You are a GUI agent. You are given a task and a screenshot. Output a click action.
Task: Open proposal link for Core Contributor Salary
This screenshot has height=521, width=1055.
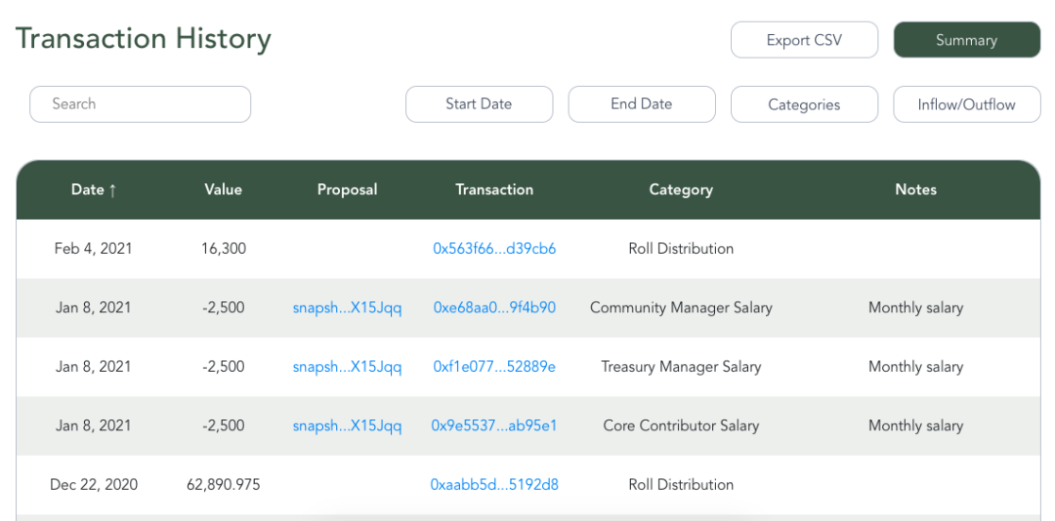tap(347, 426)
